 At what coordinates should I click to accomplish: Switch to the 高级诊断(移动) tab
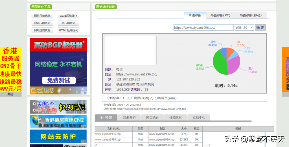point(251,15)
